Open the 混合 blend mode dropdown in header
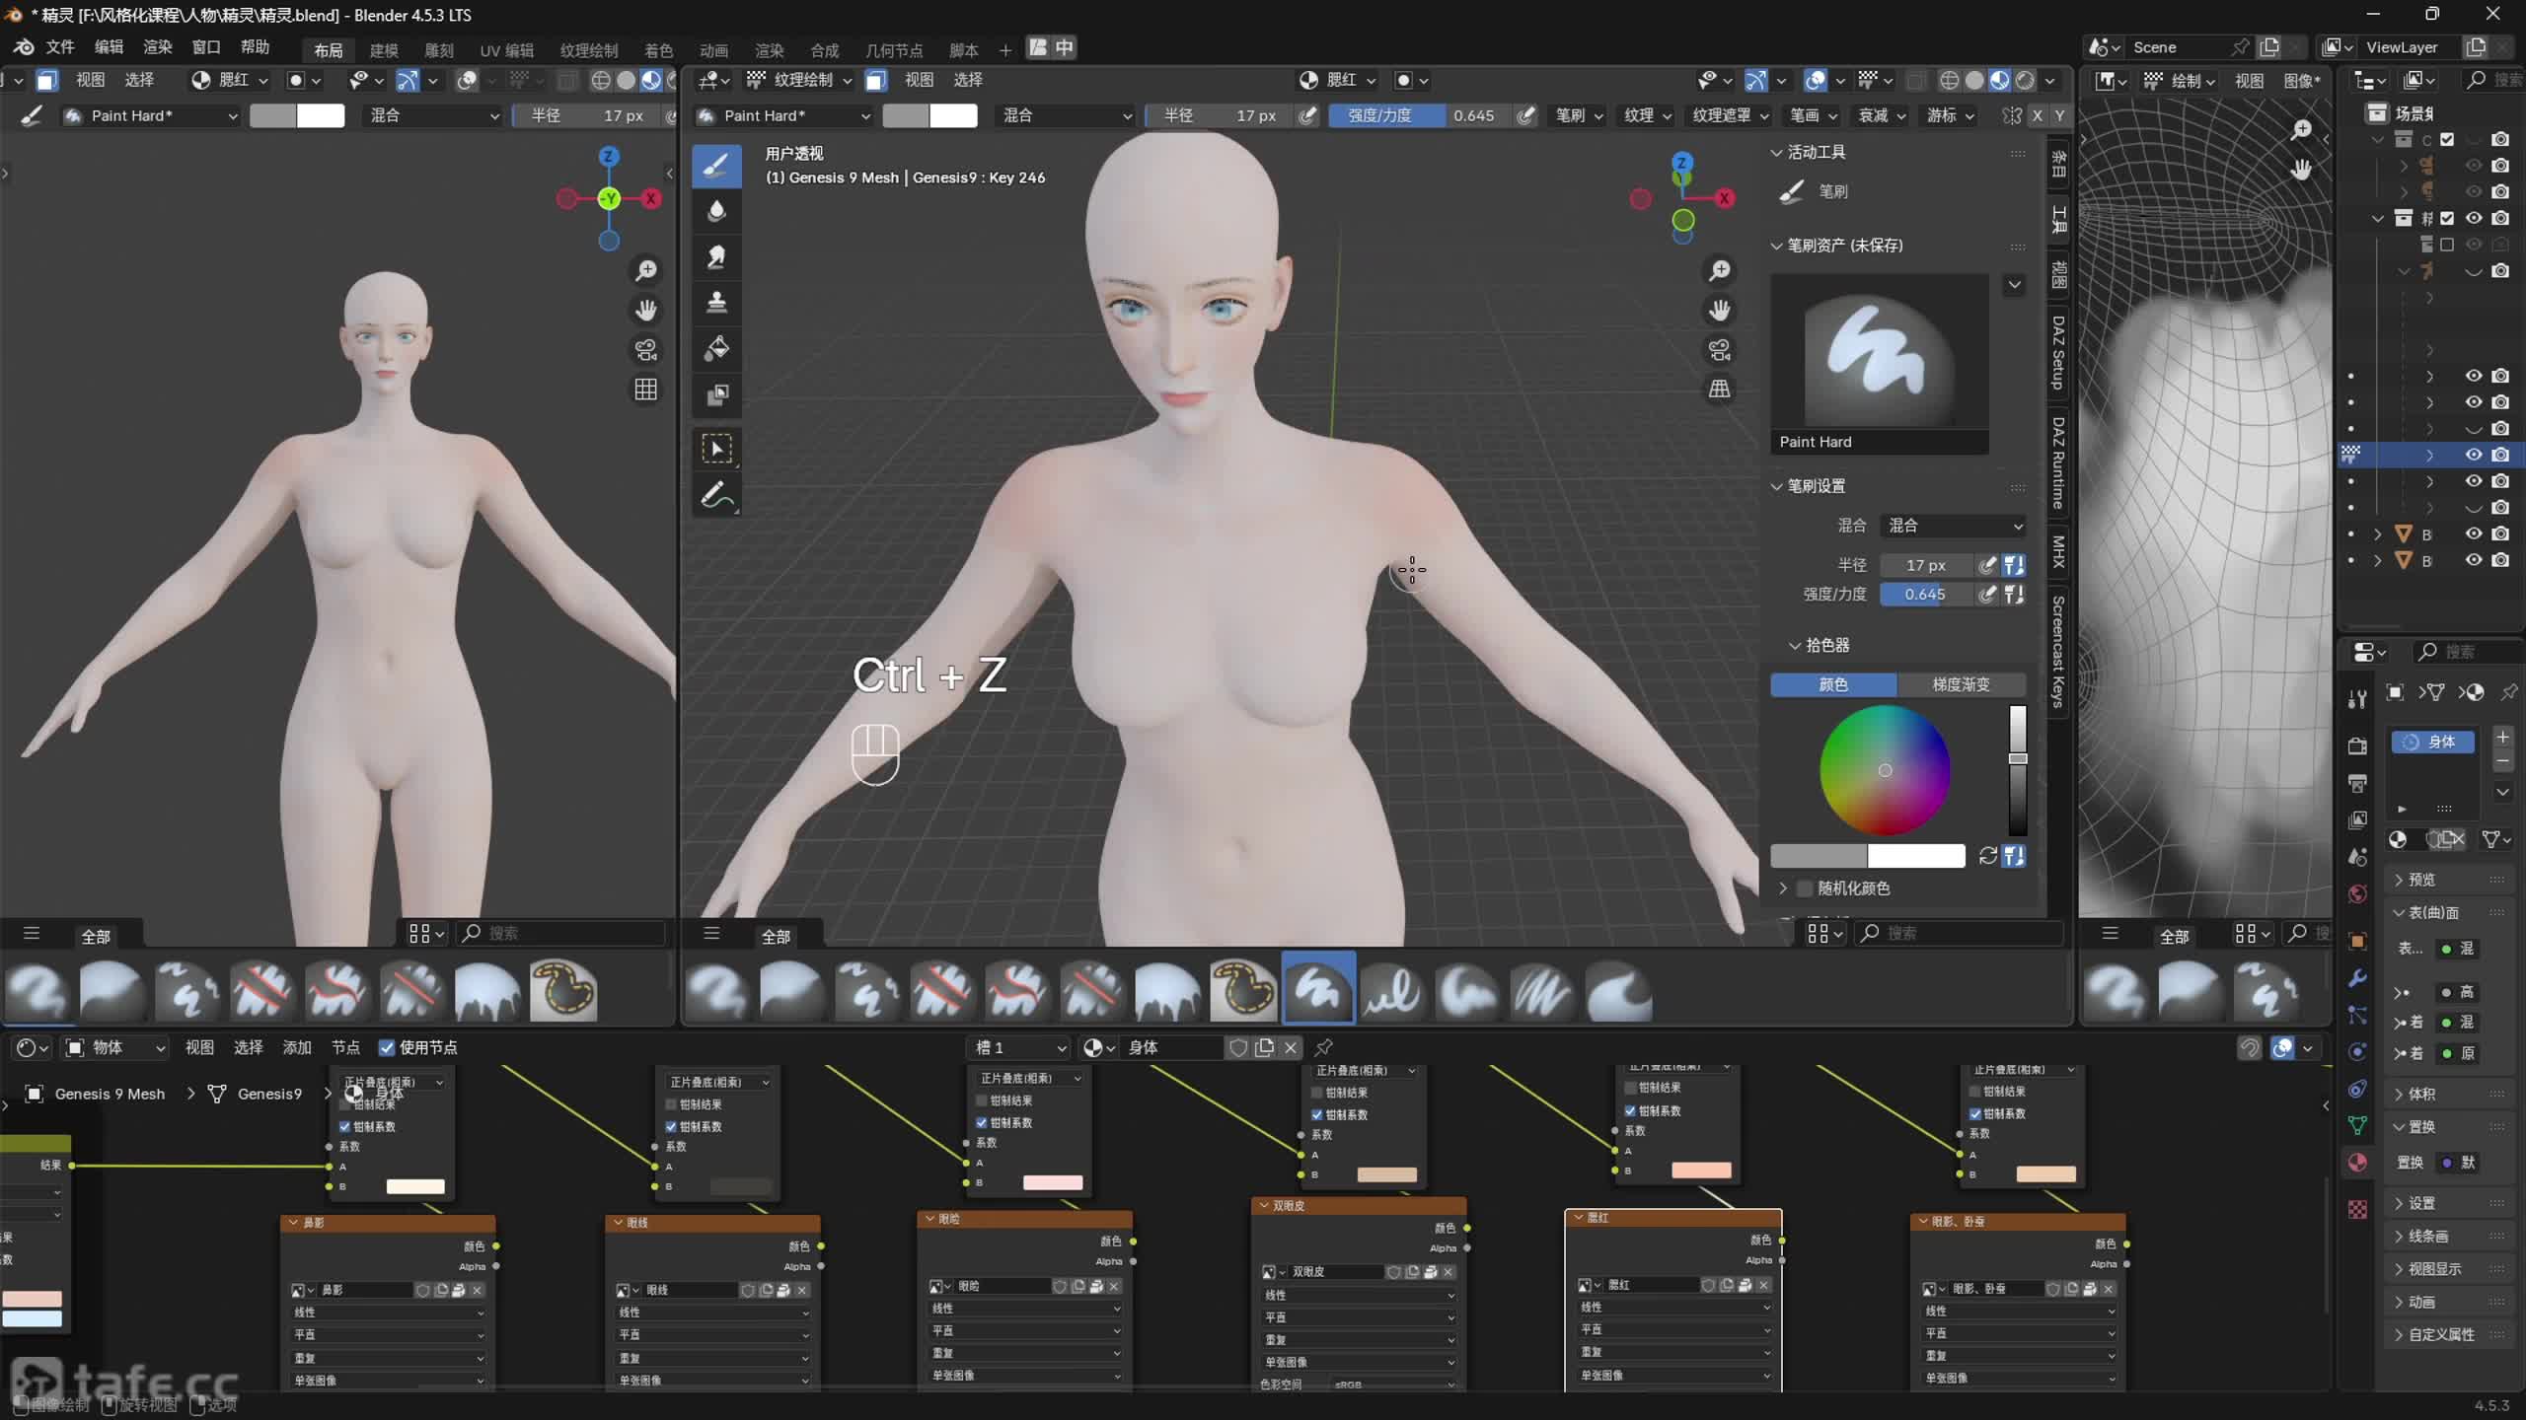 point(1066,115)
